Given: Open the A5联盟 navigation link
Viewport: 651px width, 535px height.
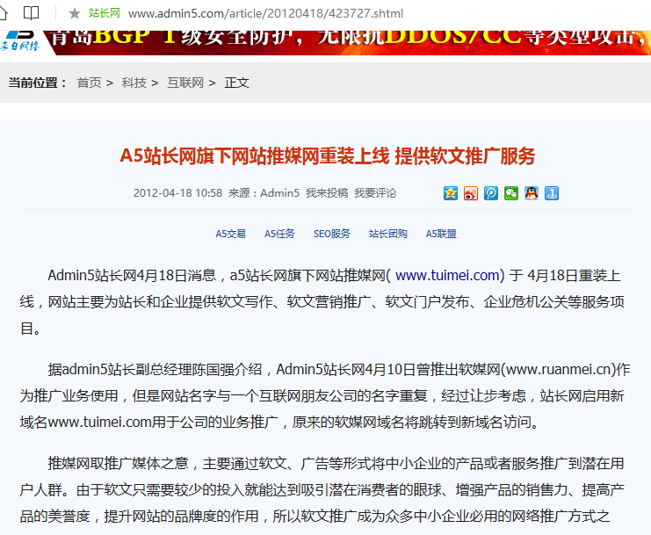Looking at the screenshot, I should point(441,234).
